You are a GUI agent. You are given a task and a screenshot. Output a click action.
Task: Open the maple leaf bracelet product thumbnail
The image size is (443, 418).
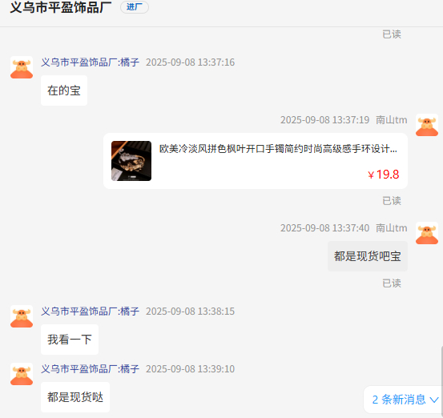click(131, 161)
